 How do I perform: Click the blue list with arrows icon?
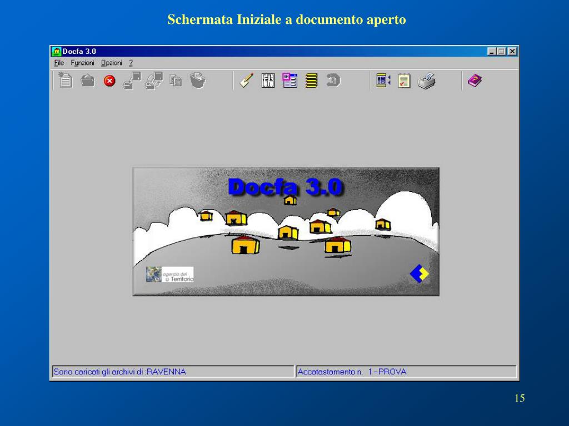click(383, 80)
